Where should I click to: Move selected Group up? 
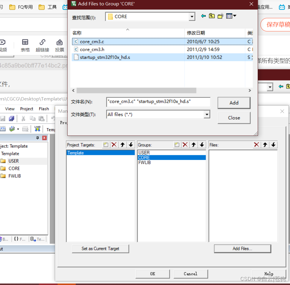[194, 145]
